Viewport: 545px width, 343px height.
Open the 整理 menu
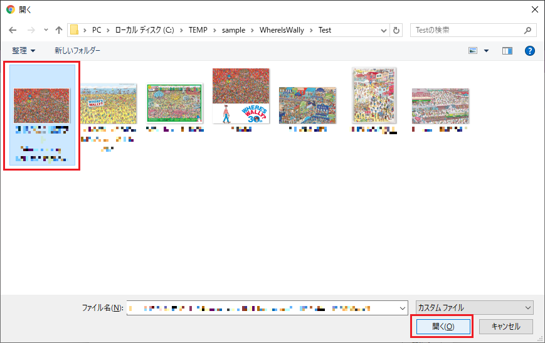(24, 51)
